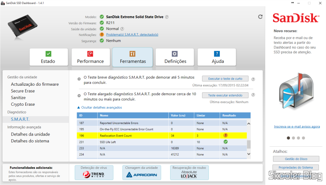Switch to the Estado tab
Screen dimensions: 326x185
(49, 57)
